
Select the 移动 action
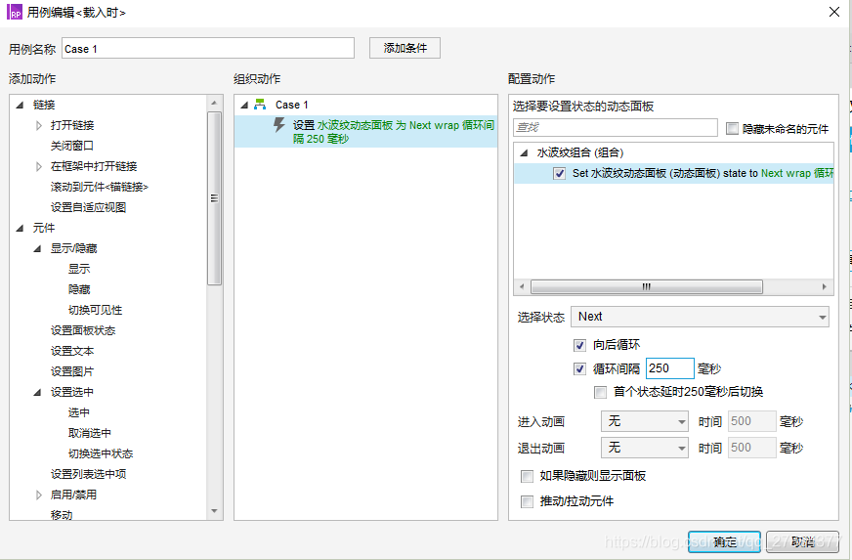coord(62,515)
